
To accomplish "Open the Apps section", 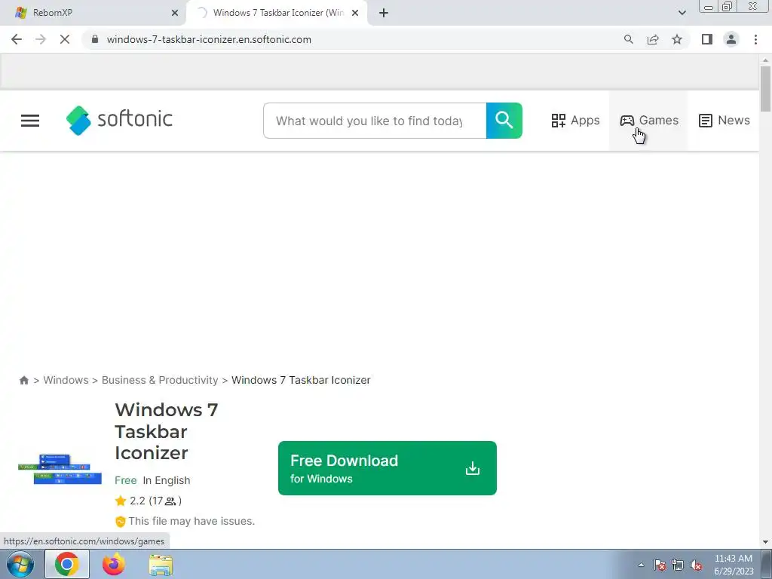I will point(575,121).
